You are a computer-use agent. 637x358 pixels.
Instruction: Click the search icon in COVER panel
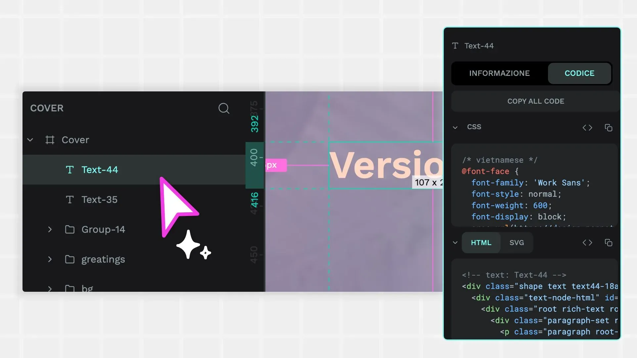point(224,108)
